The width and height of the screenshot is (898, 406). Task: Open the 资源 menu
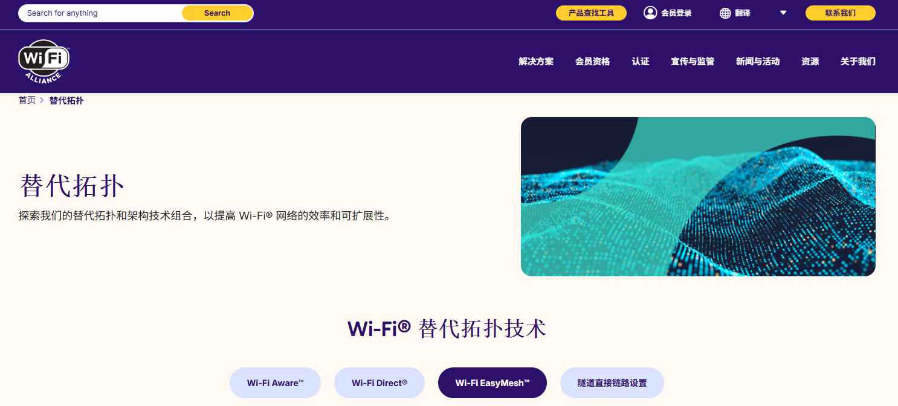(x=810, y=62)
